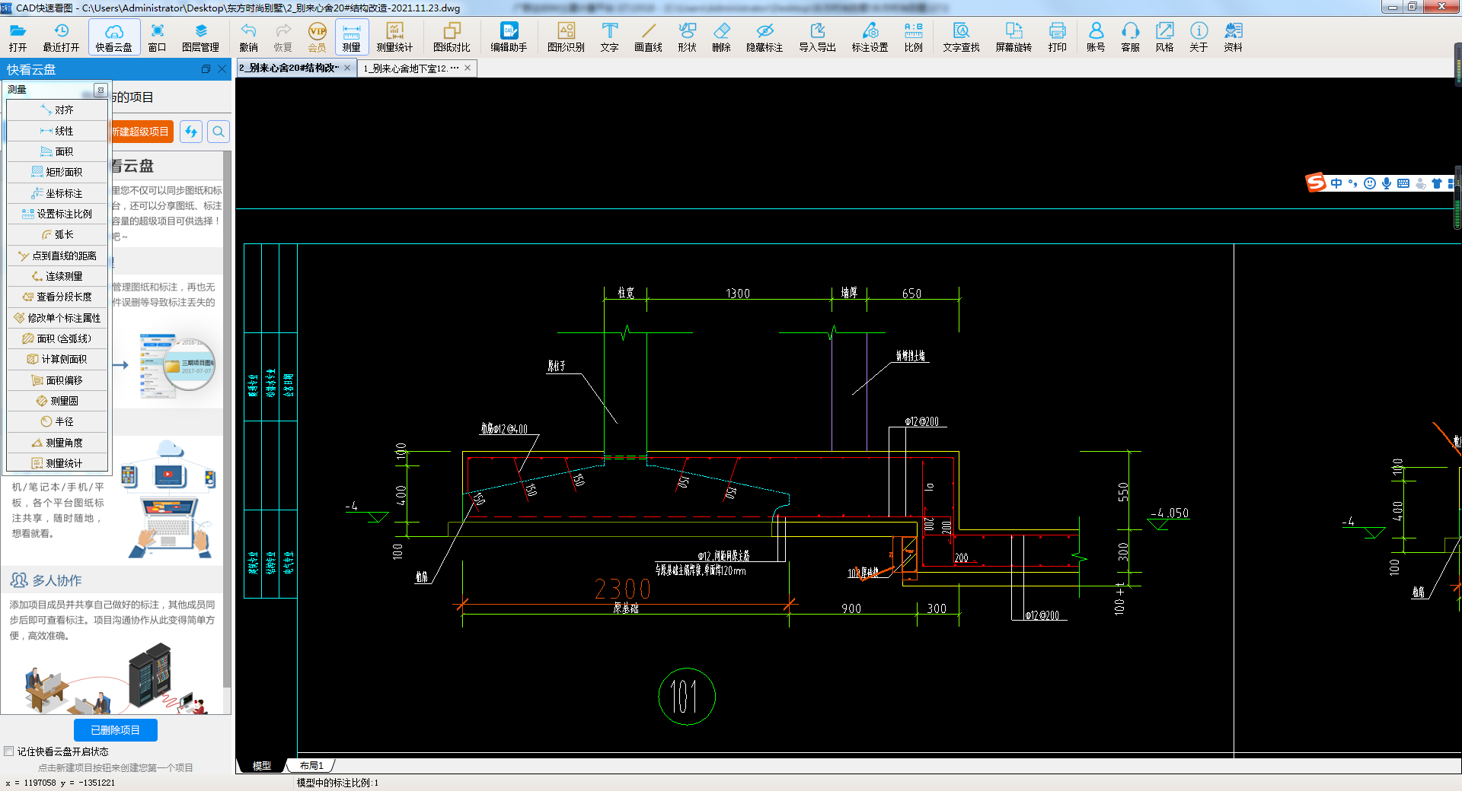Choose 矩形面积 rectangle area
Viewport: 1462px width, 791px height.
coord(57,172)
